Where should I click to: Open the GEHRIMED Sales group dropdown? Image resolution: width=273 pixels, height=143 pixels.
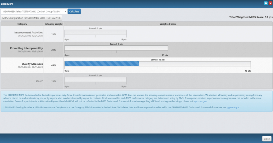click(34, 11)
